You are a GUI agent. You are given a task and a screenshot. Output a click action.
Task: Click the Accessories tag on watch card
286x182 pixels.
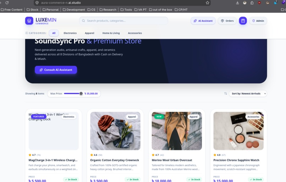point(253,117)
